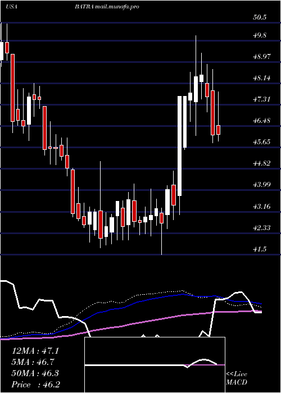Viewport: 281px width, 393px height.
Task: Click the 50.5 price axis label
Action: 260,17
